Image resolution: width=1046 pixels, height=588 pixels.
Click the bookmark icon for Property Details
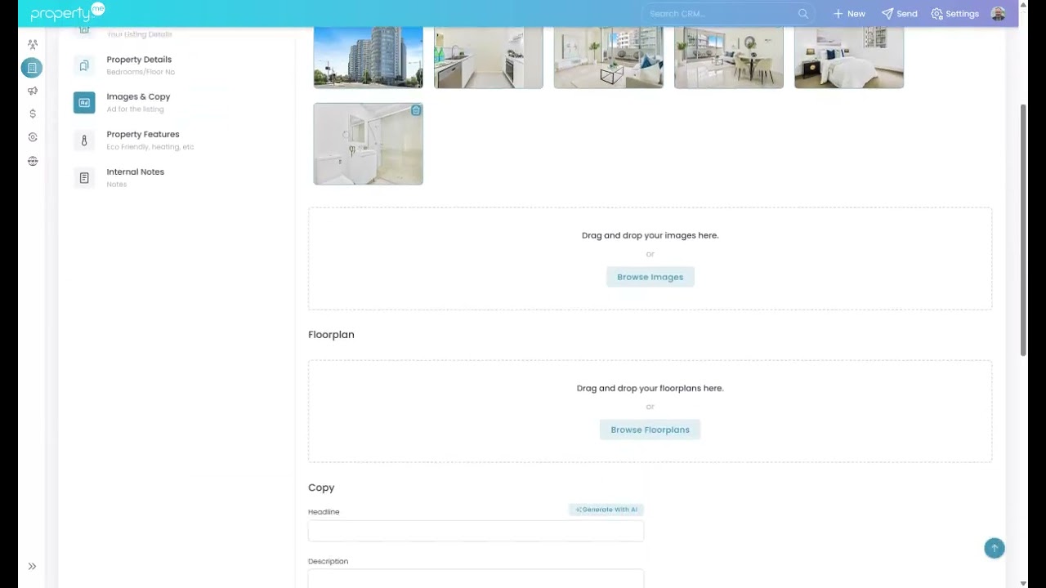coord(84,65)
